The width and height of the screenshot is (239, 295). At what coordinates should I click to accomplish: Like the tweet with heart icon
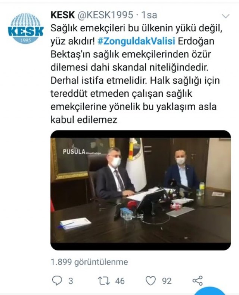tap(151, 281)
